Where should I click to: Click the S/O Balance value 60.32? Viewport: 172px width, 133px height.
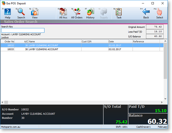[x=155, y=36]
